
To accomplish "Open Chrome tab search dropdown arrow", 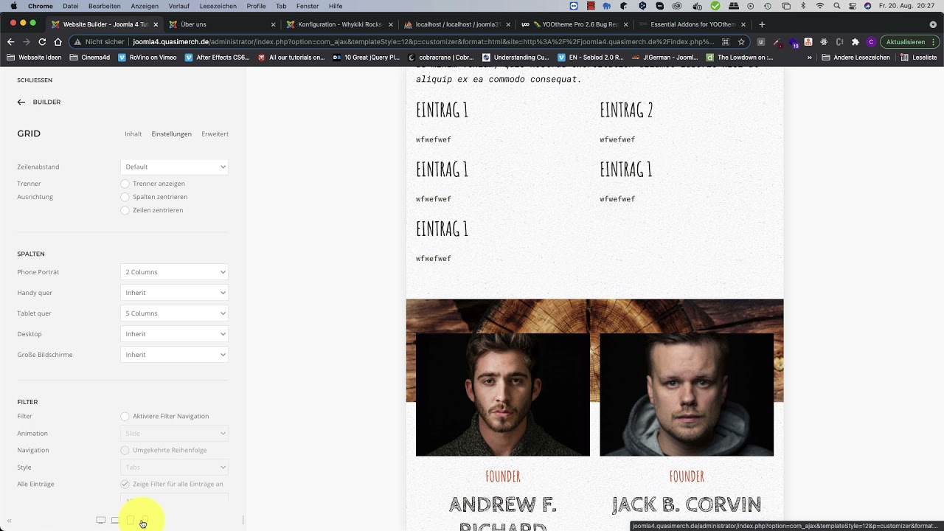I will (933, 24).
